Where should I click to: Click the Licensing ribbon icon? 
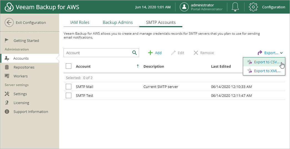click(7, 103)
